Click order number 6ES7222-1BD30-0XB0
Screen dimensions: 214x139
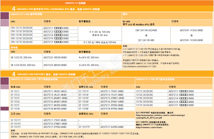tap(55, 58)
